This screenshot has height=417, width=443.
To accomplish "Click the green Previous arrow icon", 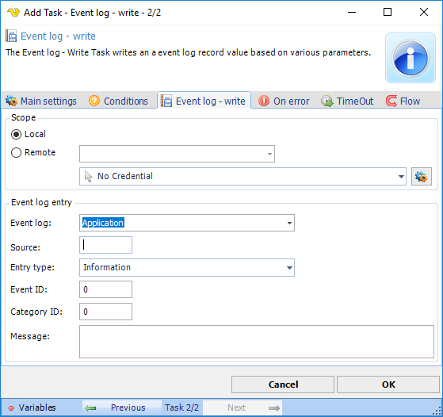I will [90, 408].
